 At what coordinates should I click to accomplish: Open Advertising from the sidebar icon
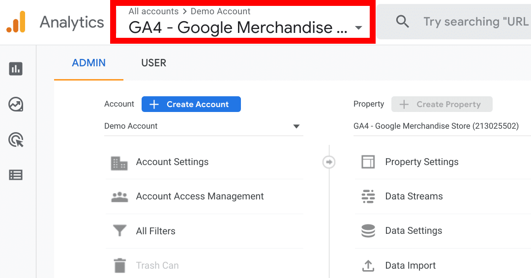click(16, 140)
